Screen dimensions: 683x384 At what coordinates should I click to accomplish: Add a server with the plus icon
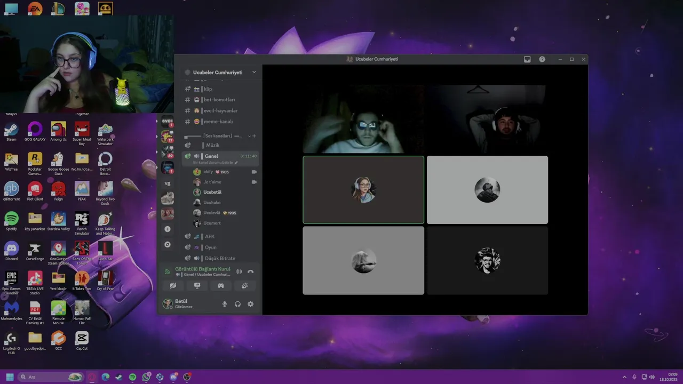168,229
